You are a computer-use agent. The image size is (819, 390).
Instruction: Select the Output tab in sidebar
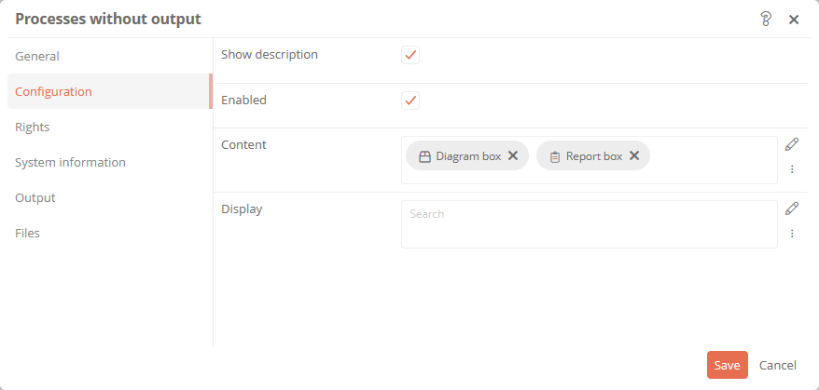[x=35, y=197]
